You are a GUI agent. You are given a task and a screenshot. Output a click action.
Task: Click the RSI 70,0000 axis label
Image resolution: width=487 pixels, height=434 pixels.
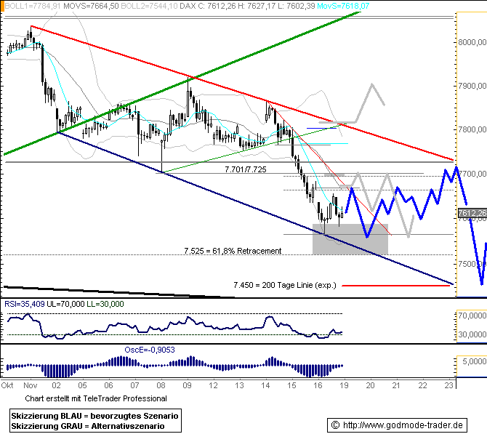point(472,316)
